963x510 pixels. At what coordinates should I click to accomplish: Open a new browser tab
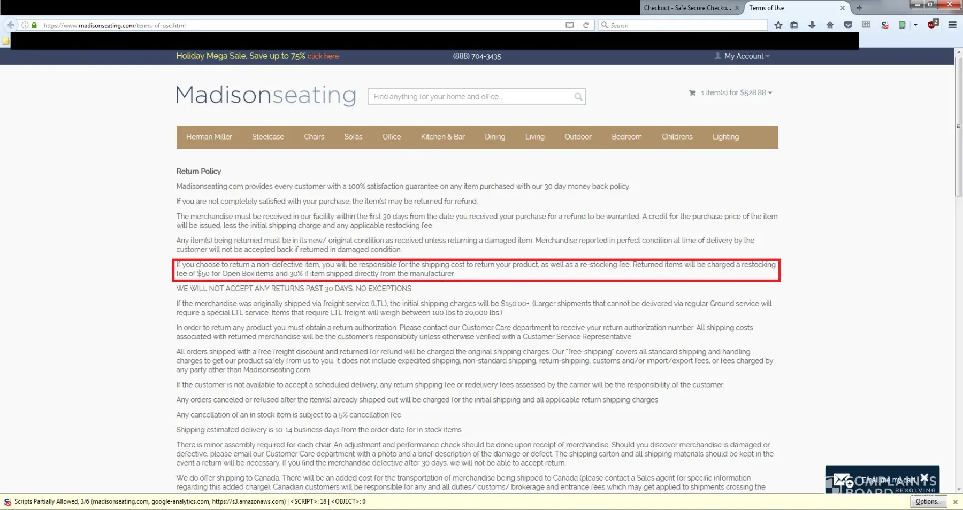(859, 8)
